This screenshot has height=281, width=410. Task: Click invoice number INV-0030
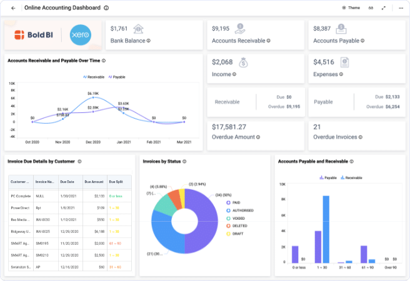point(43,220)
